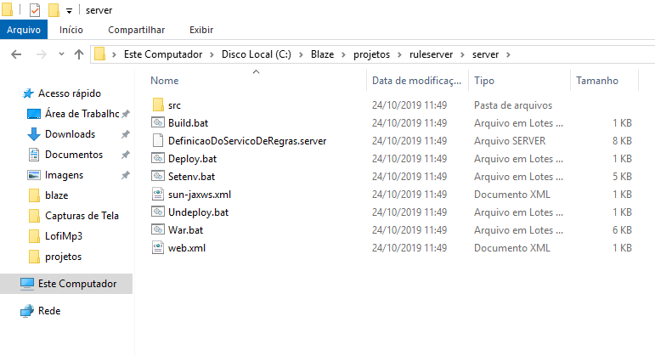Unpin Área de Trabalho pin icon
Screen dimensions: 655x356
click(126, 114)
